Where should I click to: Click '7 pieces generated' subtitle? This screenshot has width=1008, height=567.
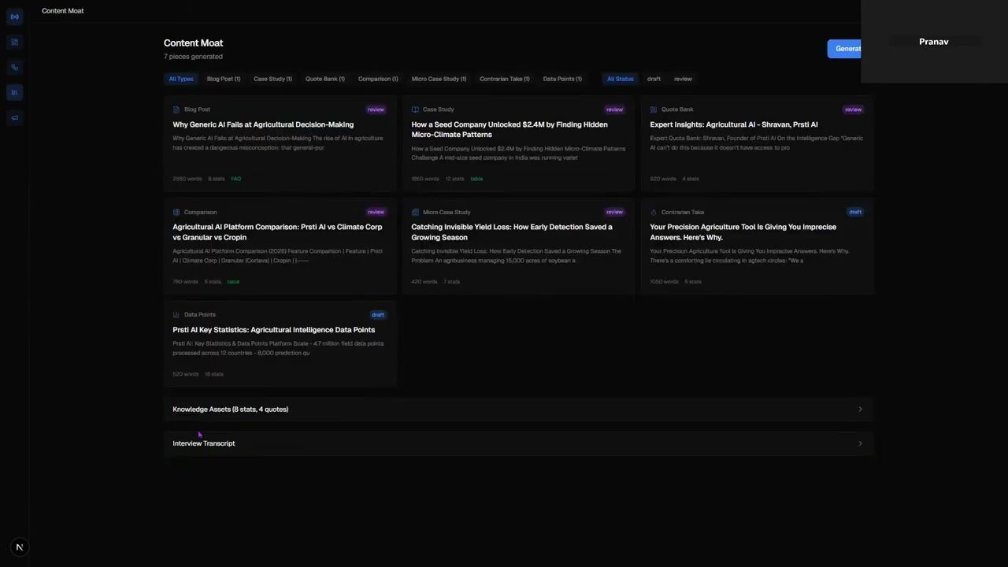pos(193,57)
